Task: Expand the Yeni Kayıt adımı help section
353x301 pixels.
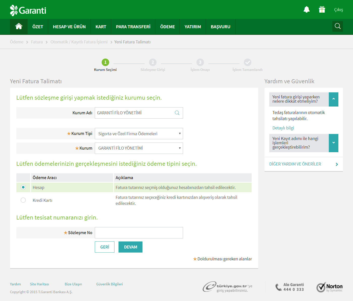Action: point(333,143)
